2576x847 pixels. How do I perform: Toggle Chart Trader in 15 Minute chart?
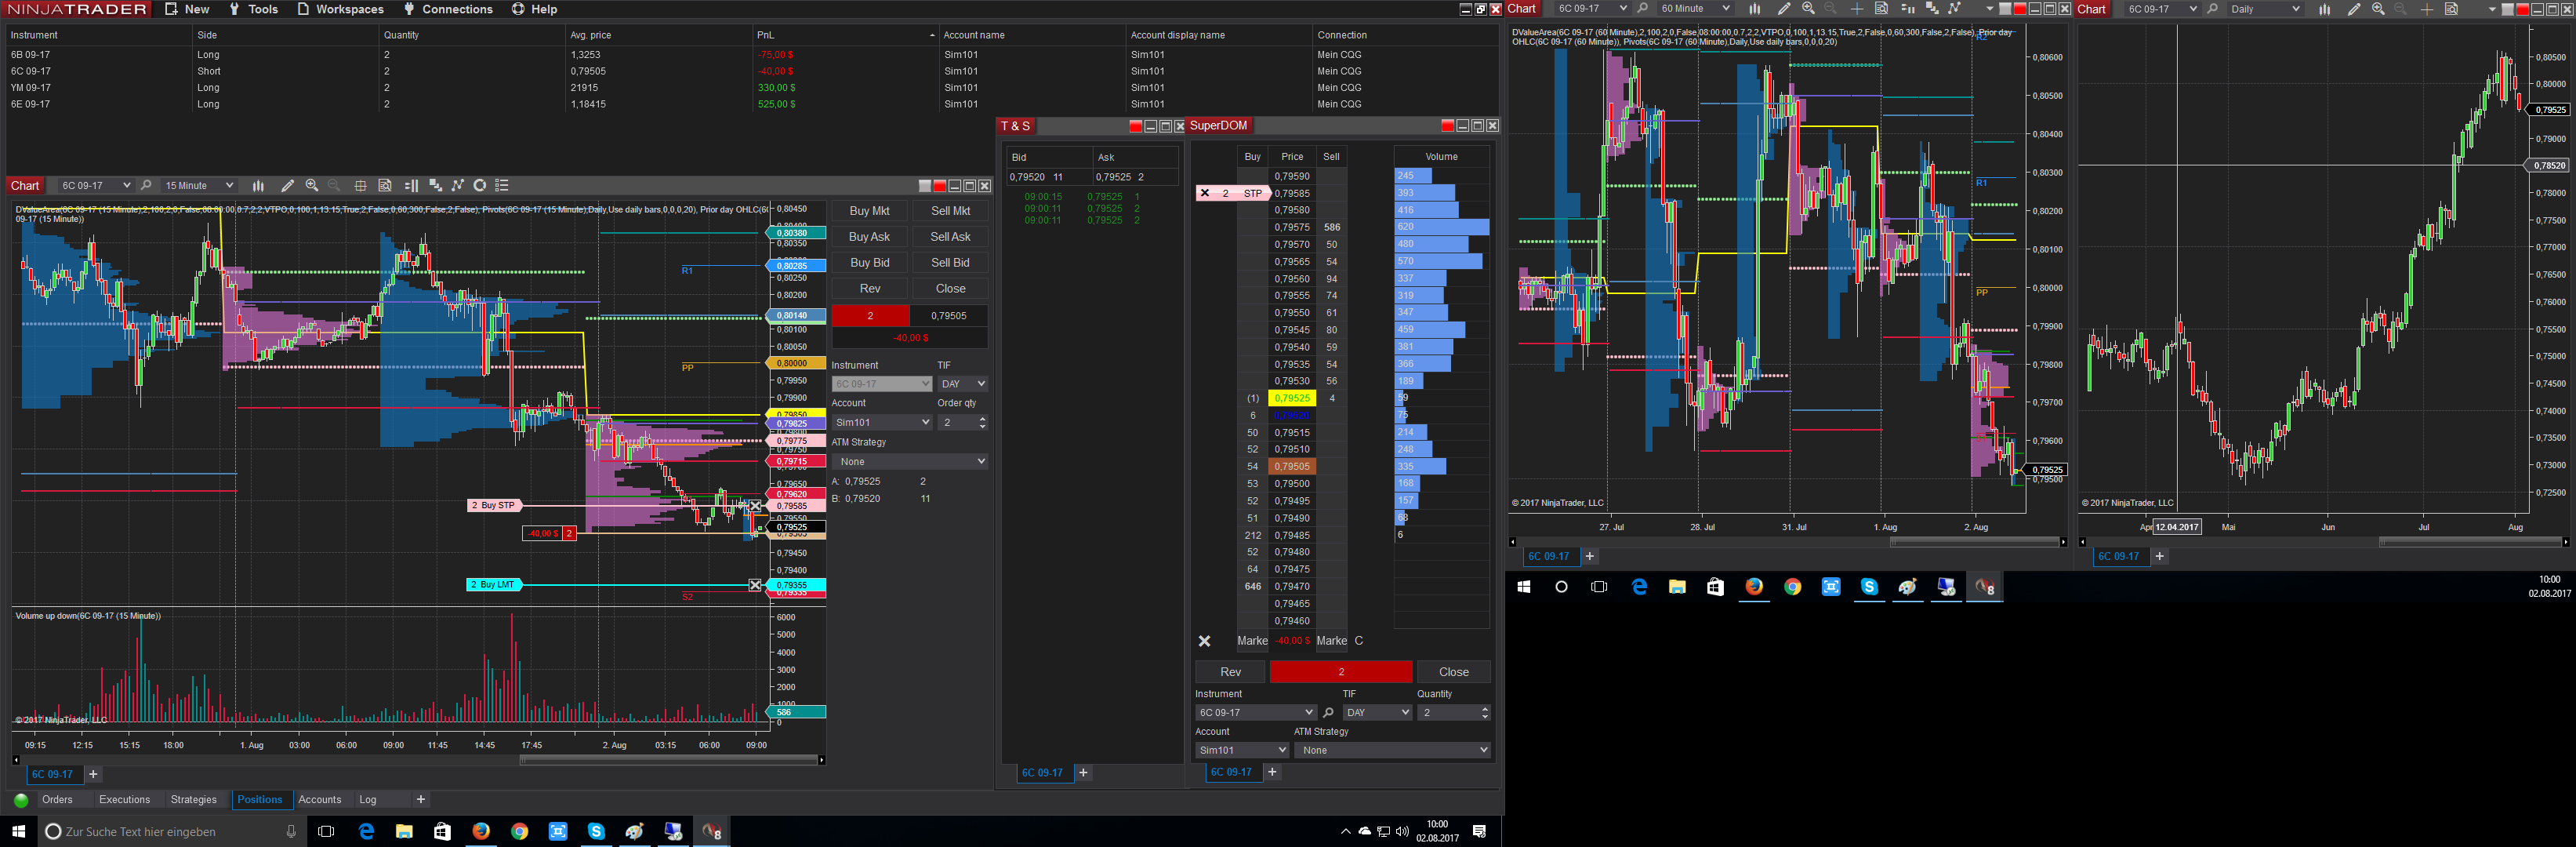pyautogui.click(x=411, y=185)
